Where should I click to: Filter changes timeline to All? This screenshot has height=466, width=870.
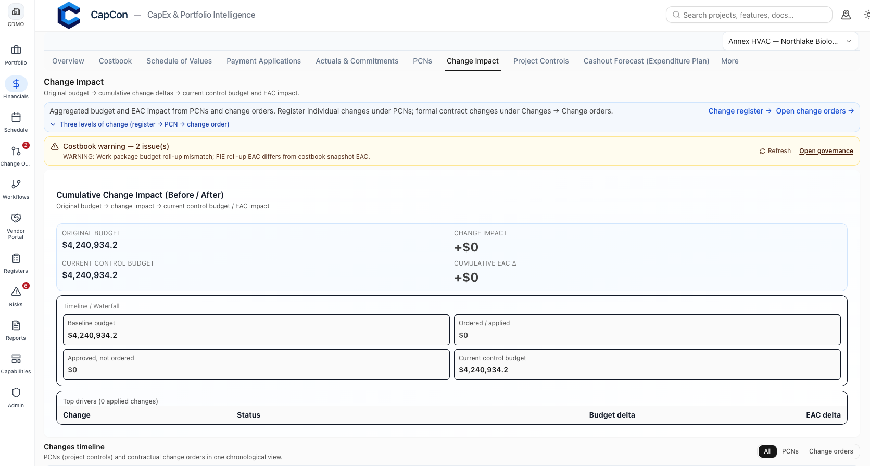767,451
